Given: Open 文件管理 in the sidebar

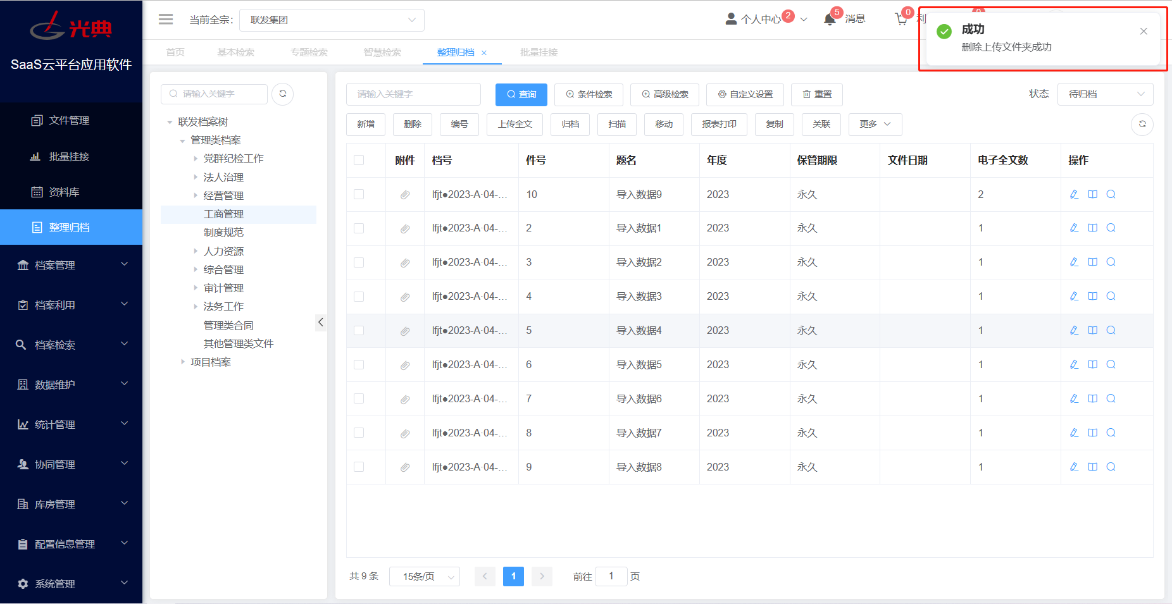Looking at the screenshot, I should [x=71, y=120].
